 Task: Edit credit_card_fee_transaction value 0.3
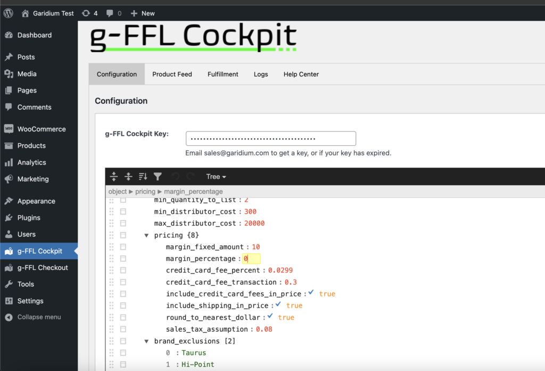(291, 282)
